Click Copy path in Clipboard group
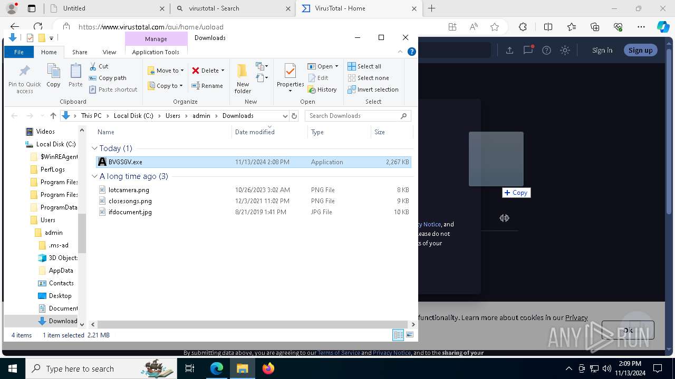 point(108,78)
